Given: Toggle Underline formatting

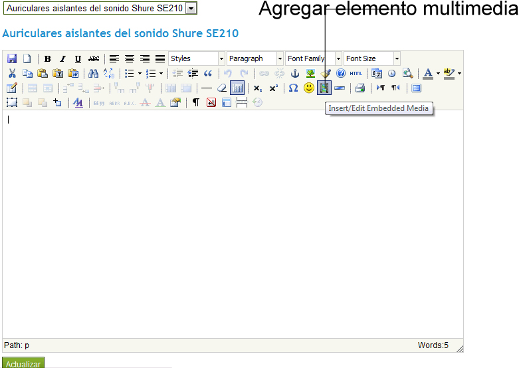Looking at the screenshot, I should click(x=78, y=59).
